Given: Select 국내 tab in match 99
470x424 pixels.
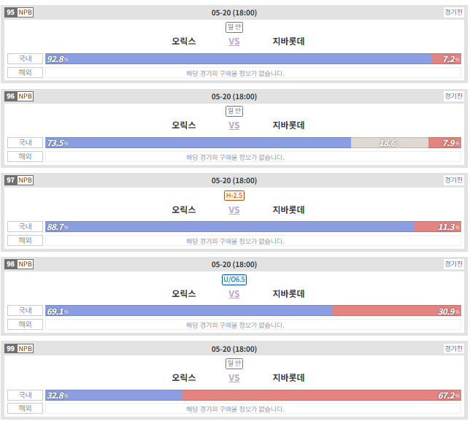Looking at the screenshot, I should click(x=25, y=395).
